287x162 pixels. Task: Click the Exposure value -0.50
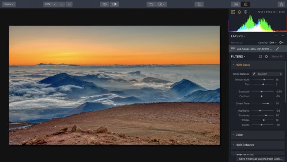279,92
